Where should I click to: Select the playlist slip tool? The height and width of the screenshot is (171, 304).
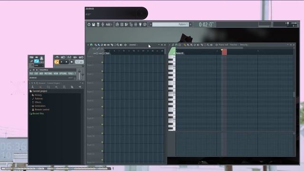point(108,45)
